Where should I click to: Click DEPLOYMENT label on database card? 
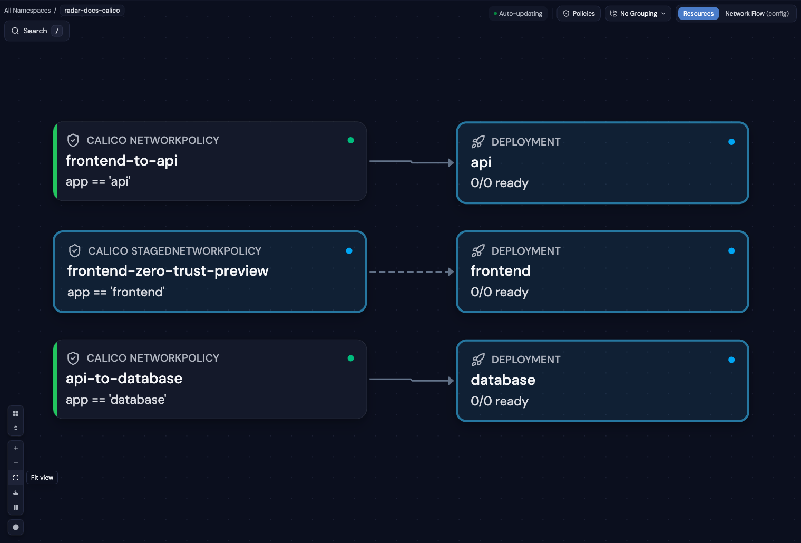(x=526, y=360)
